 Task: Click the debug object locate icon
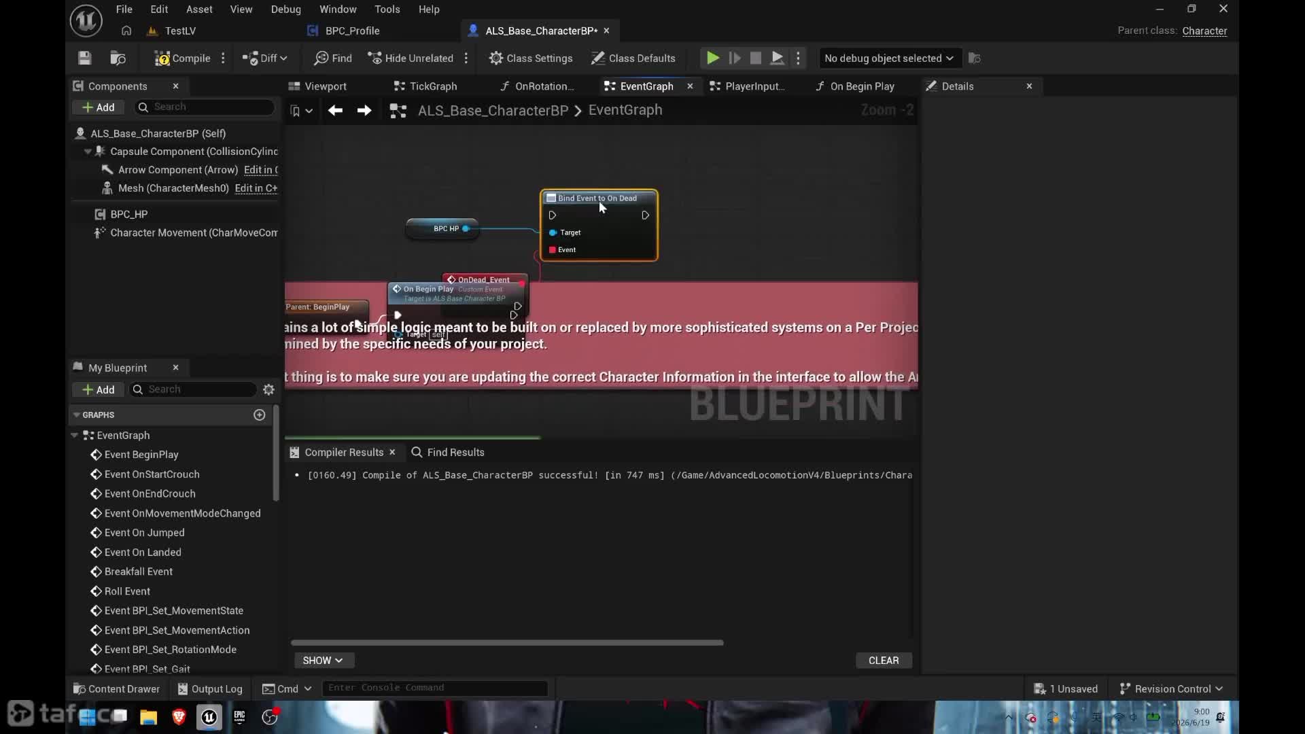[x=974, y=58]
